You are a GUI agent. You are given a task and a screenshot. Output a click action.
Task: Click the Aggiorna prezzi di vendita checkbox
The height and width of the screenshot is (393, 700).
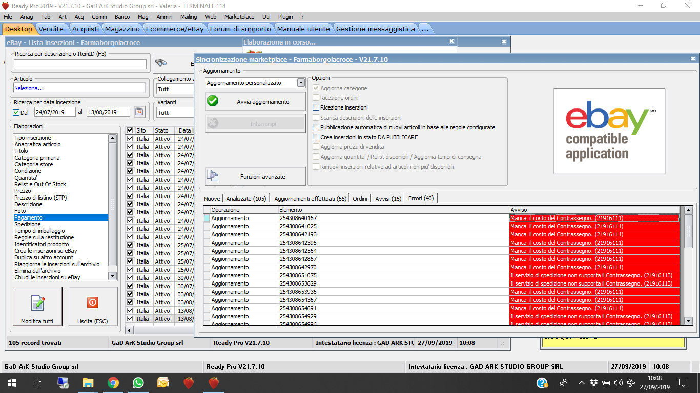tap(316, 147)
